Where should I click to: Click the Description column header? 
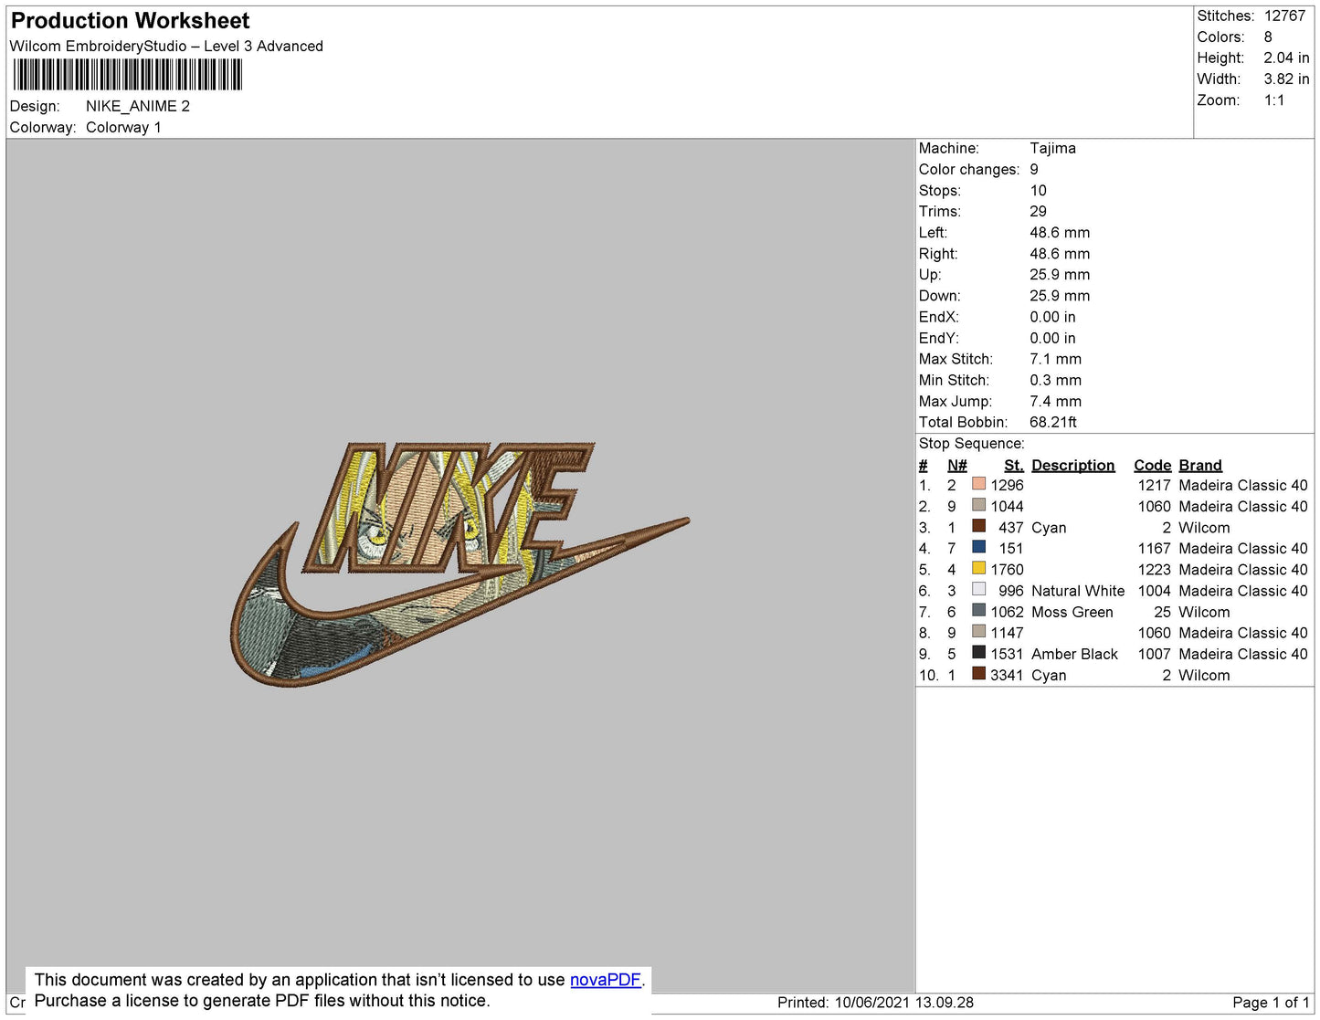point(1072,465)
